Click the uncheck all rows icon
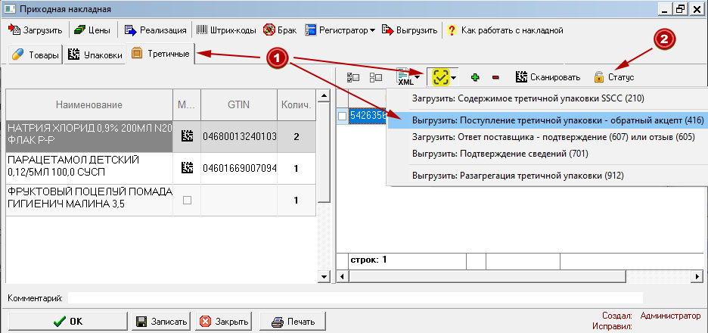The image size is (708, 333). pos(376,77)
